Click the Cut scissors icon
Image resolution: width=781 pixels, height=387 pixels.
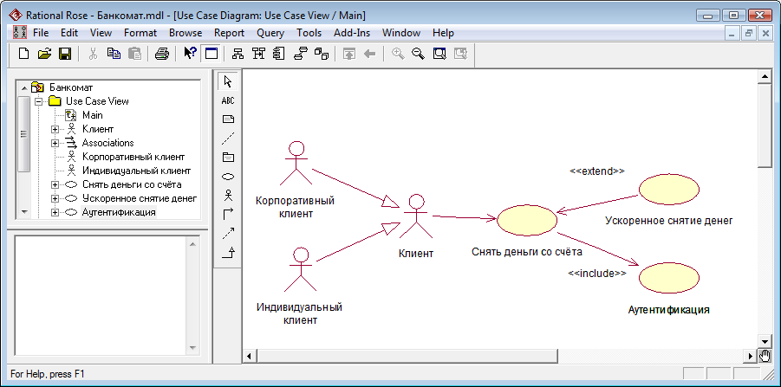93,54
